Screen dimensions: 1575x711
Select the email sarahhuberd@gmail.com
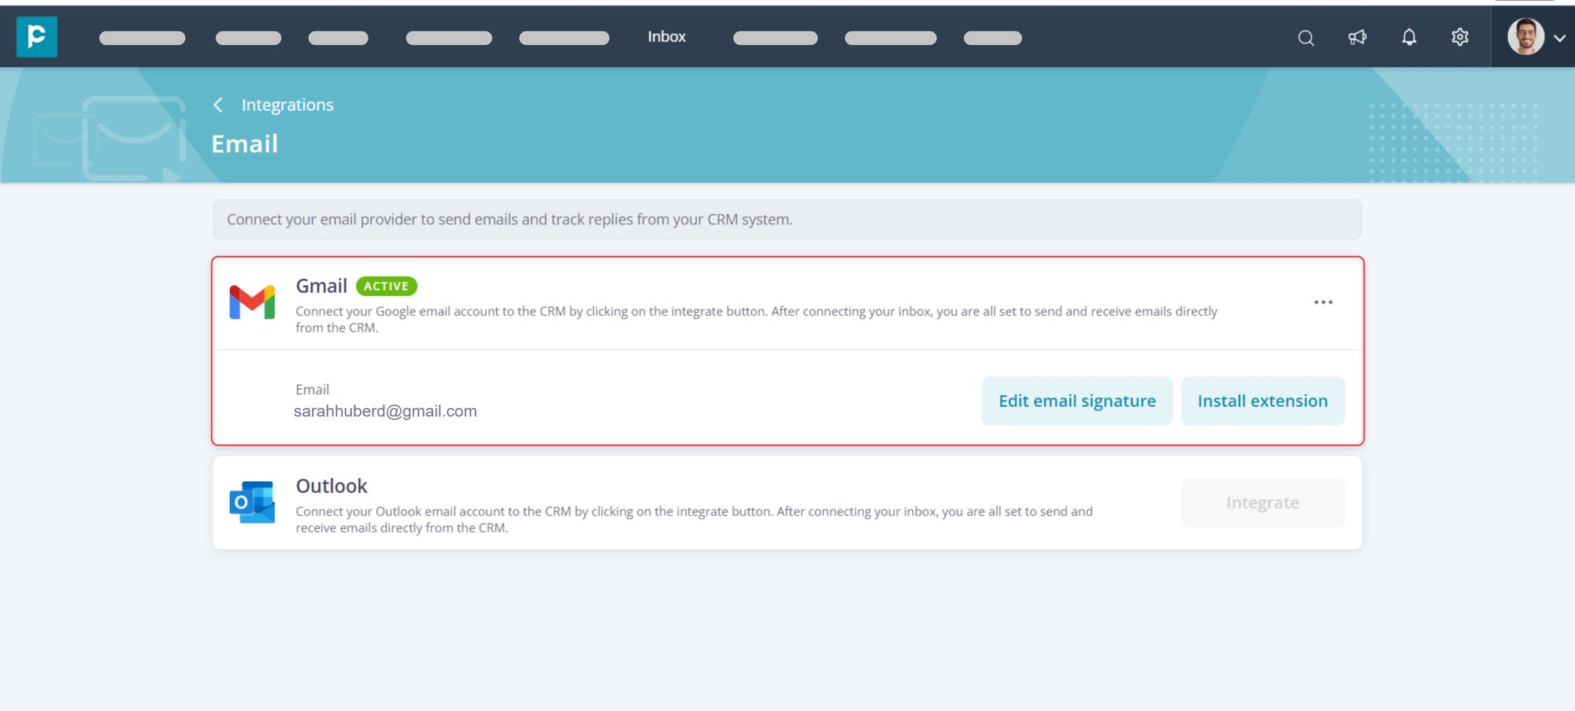[x=386, y=410]
